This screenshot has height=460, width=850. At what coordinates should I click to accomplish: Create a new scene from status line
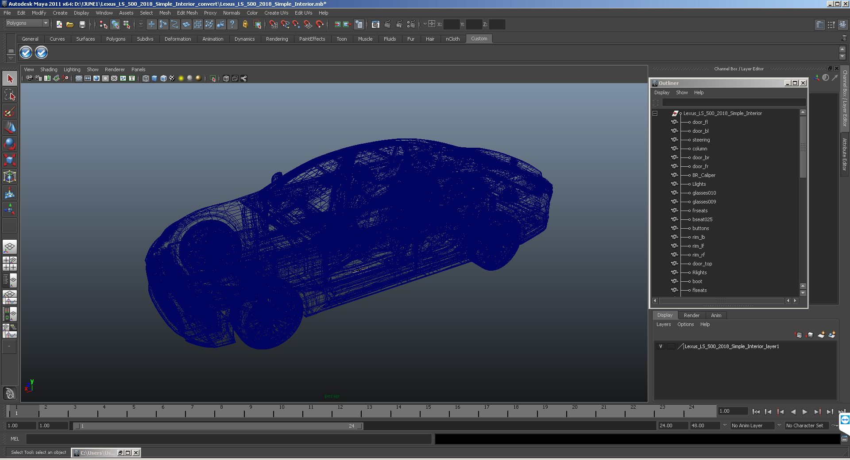coord(59,24)
